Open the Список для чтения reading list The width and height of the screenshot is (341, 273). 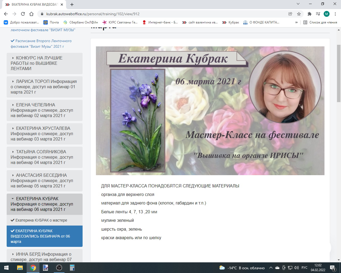click(320, 22)
